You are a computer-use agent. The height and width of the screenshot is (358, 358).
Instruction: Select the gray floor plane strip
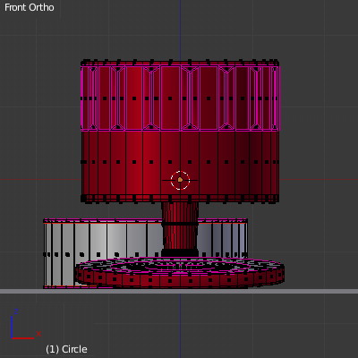(179, 291)
